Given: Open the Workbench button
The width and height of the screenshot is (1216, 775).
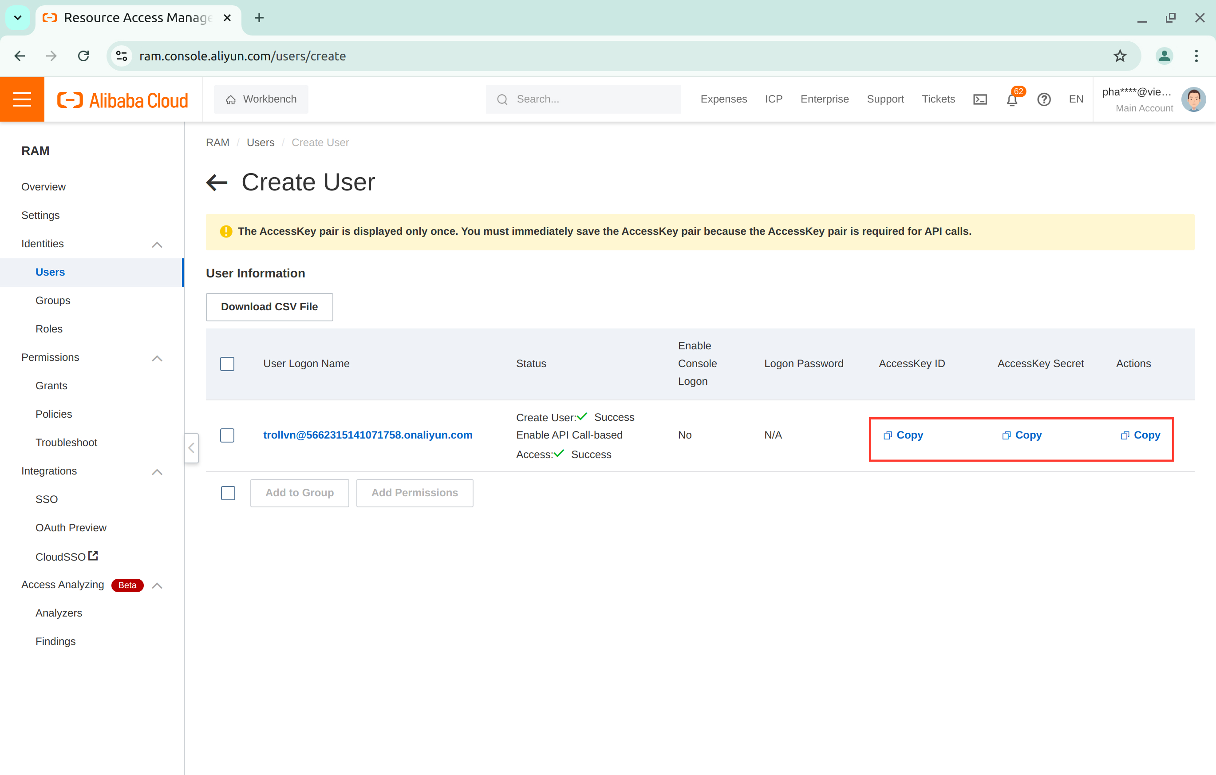Looking at the screenshot, I should click(x=261, y=99).
